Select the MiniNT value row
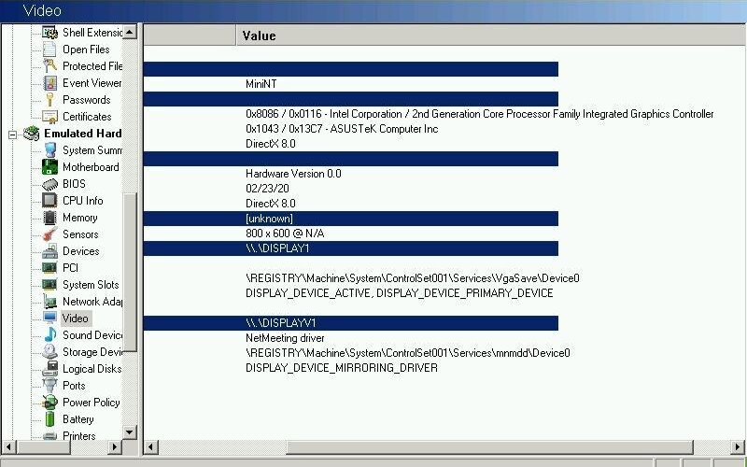Image resolution: width=747 pixels, height=467 pixels. coord(261,84)
